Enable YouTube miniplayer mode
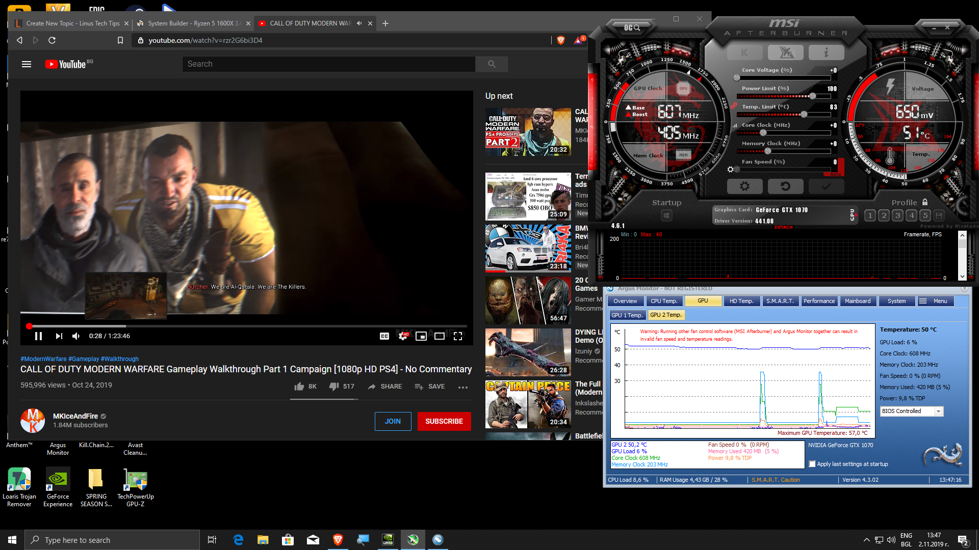This screenshot has height=550, width=979. [x=421, y=336]
